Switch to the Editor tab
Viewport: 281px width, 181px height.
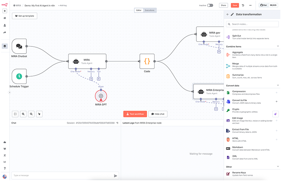point(139,10)
